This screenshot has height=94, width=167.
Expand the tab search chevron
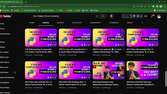tap(148, 2)
